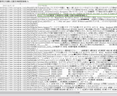
Task: Select the hazume1983 cell
Action: 77,64
